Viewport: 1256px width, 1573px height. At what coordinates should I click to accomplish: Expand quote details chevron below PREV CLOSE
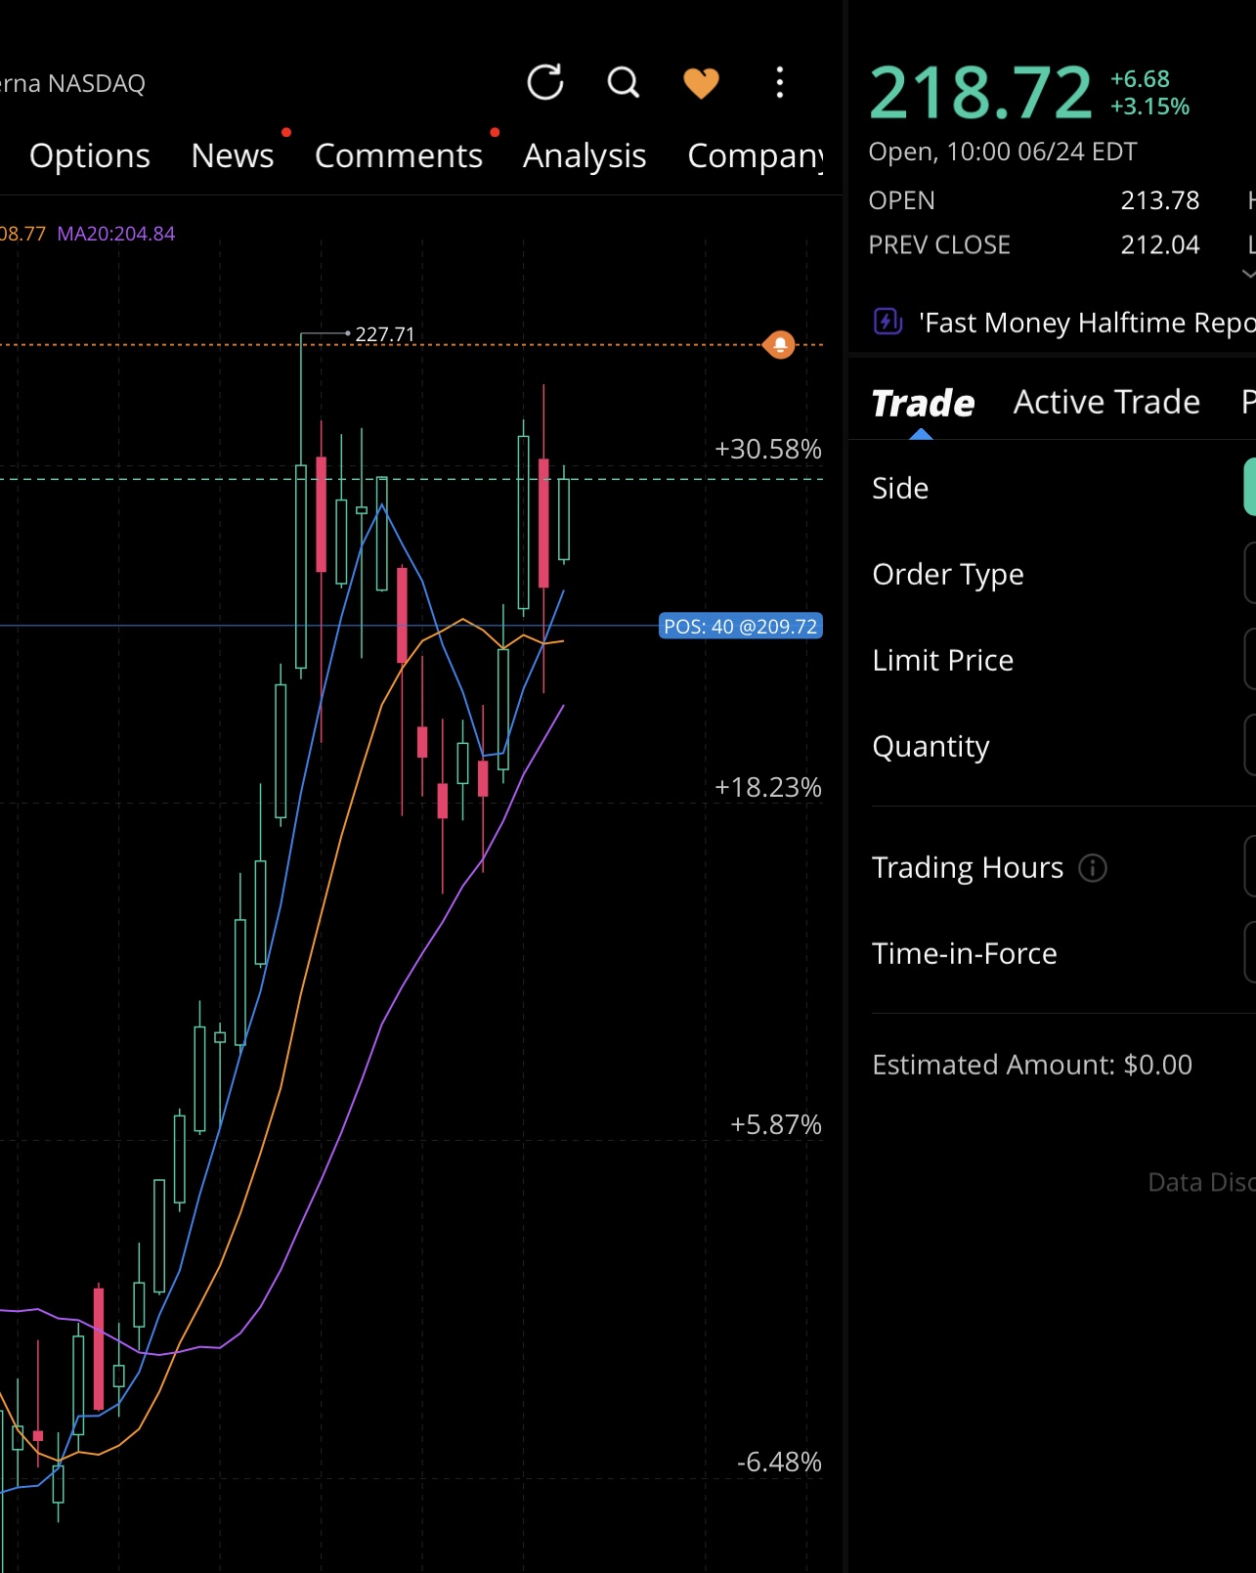point(1247,276)
